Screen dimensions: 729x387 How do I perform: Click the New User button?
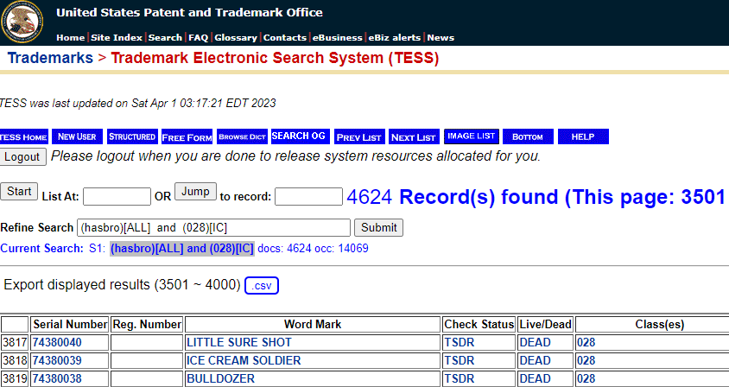[x=77, y=136]
